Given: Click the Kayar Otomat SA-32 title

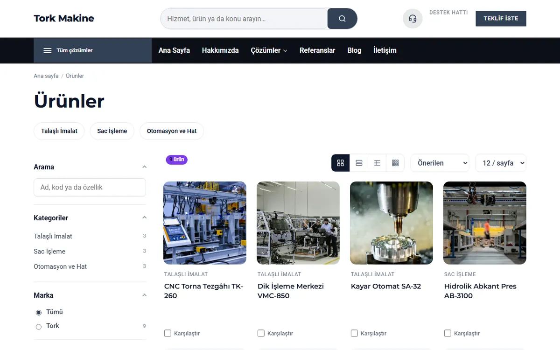Looking at the screenshot, I should (x=386, y=287).
